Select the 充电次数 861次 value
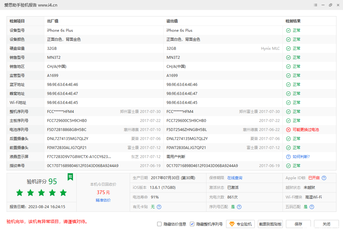Screen dimensions: 343x233 [233, 197]
